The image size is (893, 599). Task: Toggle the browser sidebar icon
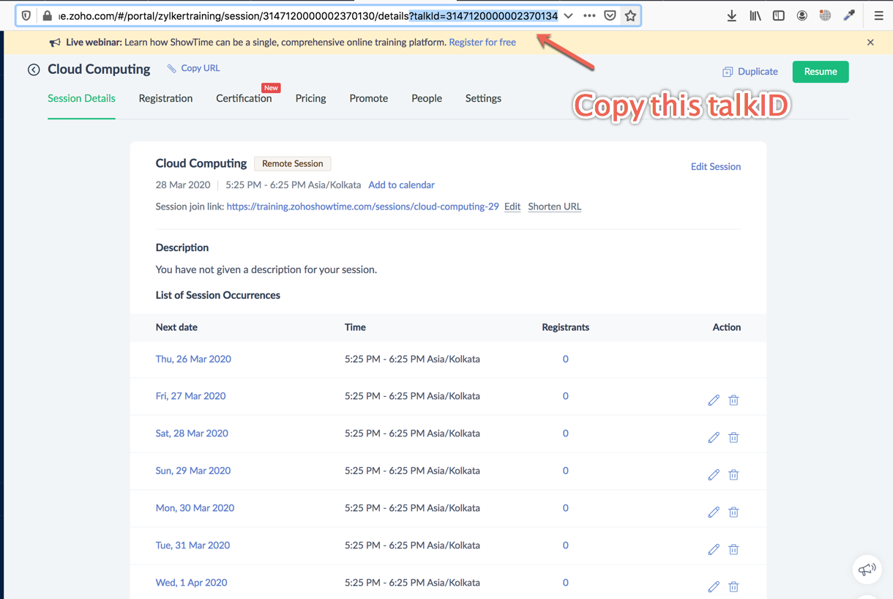779,15
